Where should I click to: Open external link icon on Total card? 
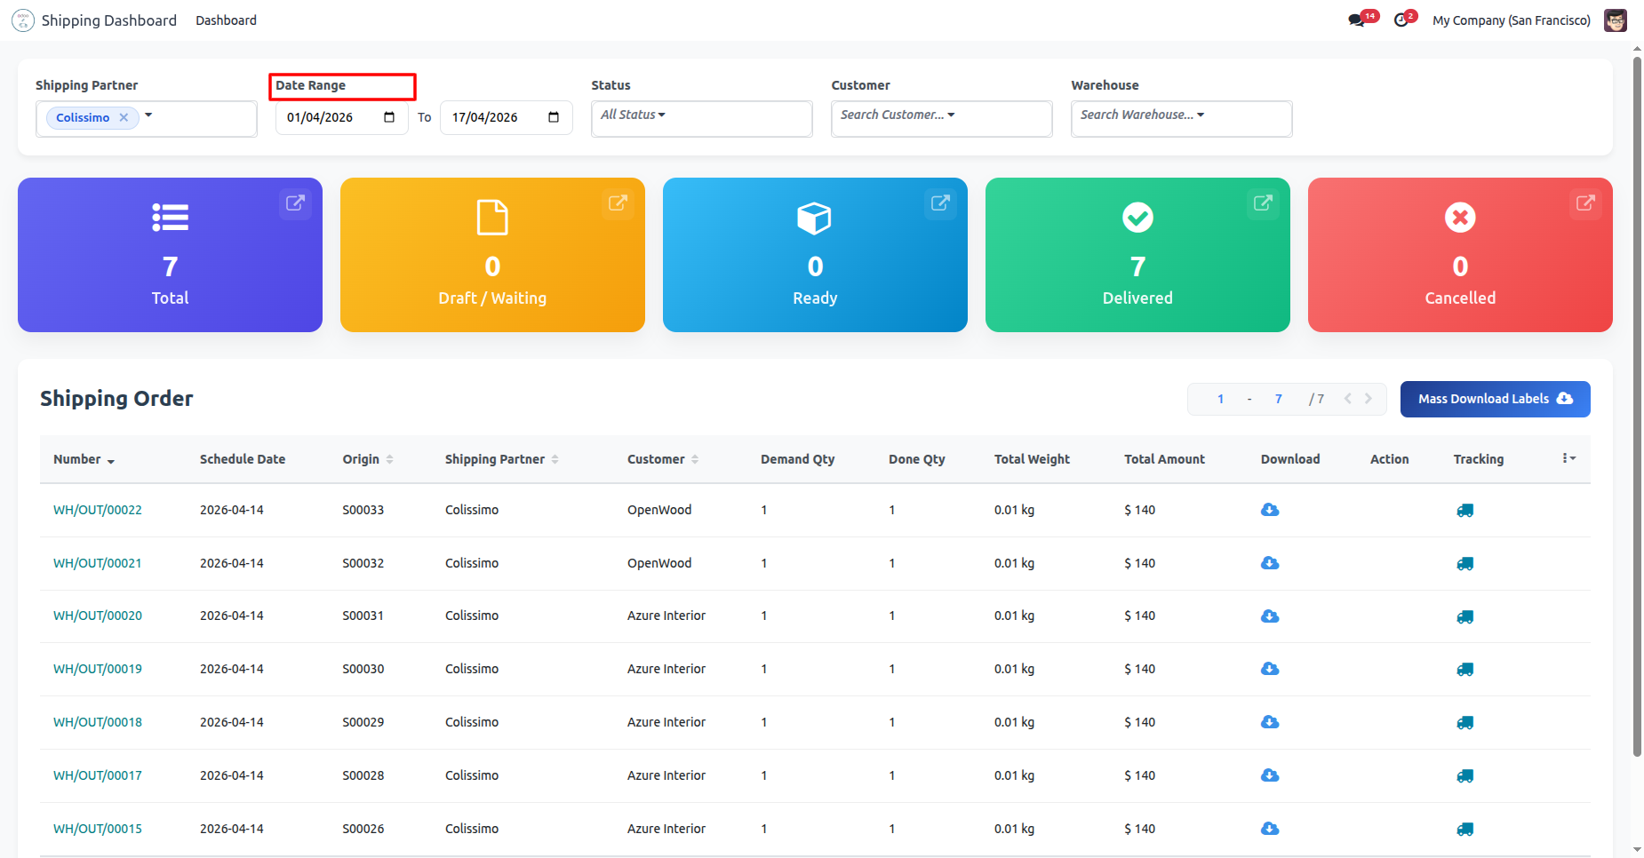pos(295,203)
